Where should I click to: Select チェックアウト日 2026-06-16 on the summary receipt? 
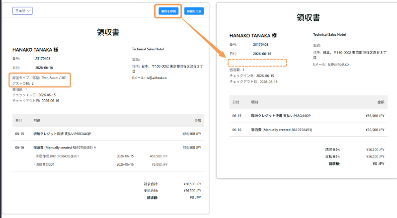click(x=253, y=82)
